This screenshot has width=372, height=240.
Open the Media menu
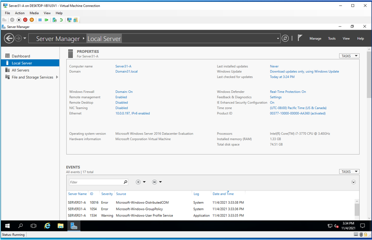(34, 13)
